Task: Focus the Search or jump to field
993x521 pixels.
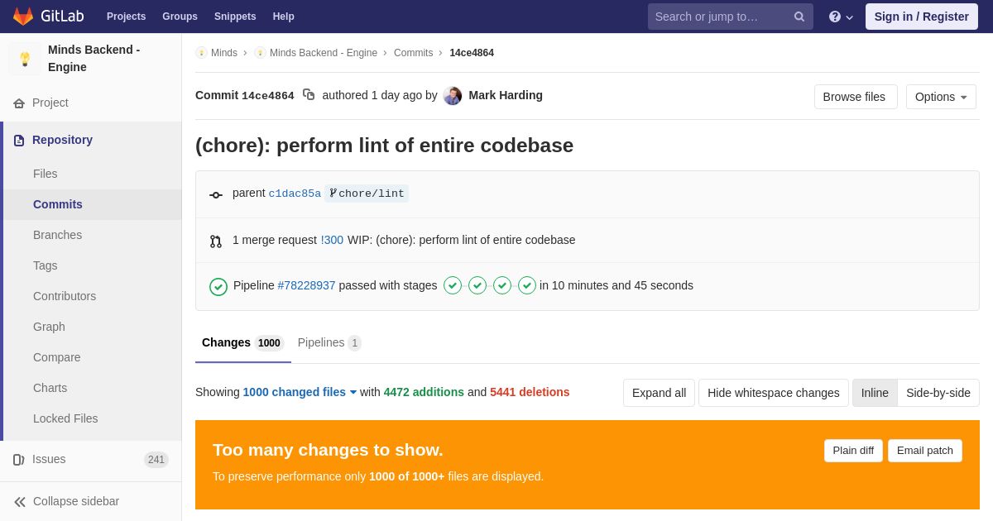Action: 720,17
